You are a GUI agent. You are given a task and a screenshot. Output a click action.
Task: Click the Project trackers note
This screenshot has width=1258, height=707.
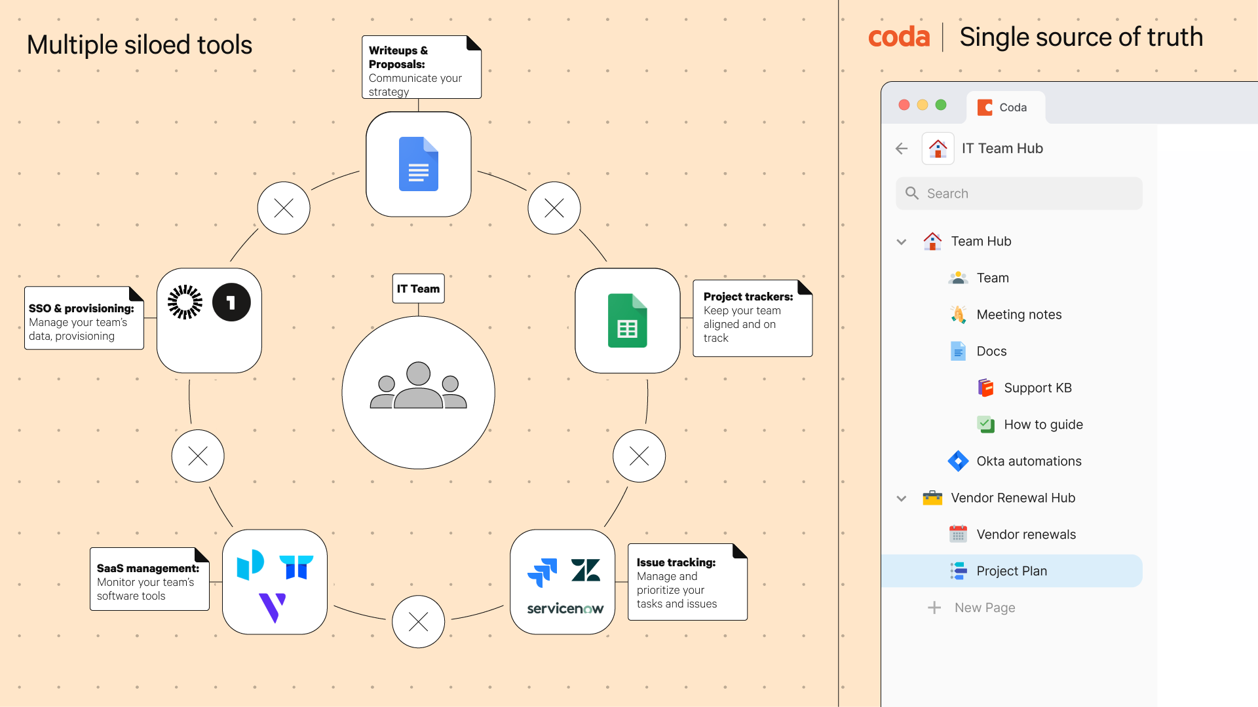click(x=752, y=318)
